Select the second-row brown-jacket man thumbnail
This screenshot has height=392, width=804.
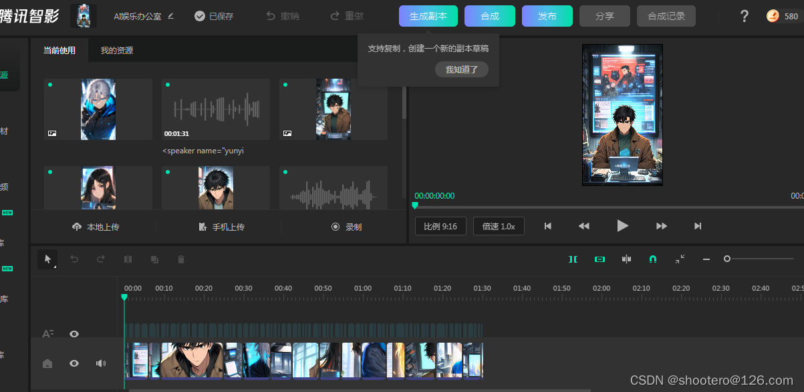pyautogui.click(x=216, y=187)
